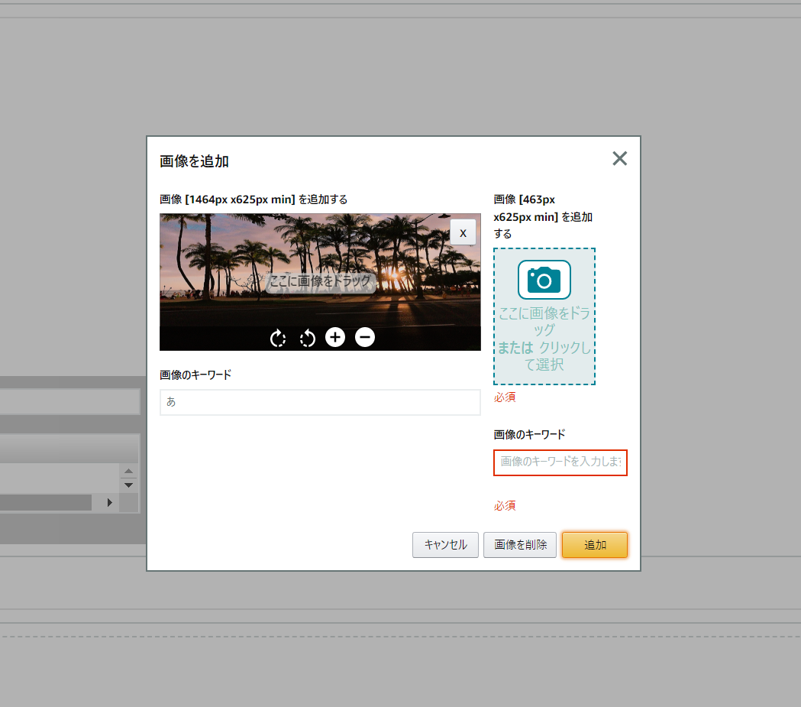Focus the left 画像のキーワード field containing あ
The height and width of the screenshot is (707, 801).
coord(320,402)
